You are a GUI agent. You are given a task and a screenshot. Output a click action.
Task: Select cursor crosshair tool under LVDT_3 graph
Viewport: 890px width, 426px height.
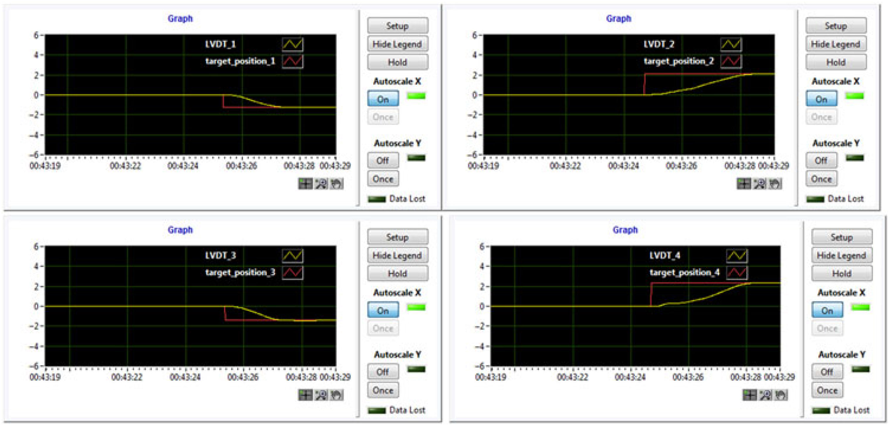tap(305, 395)
